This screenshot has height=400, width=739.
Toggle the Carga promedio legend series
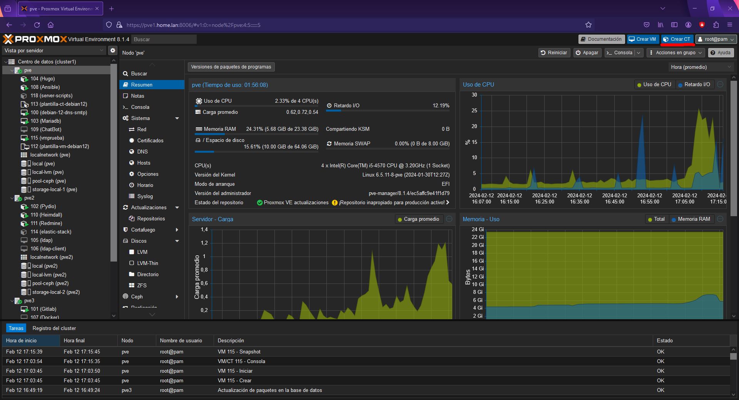coord(419,219)
